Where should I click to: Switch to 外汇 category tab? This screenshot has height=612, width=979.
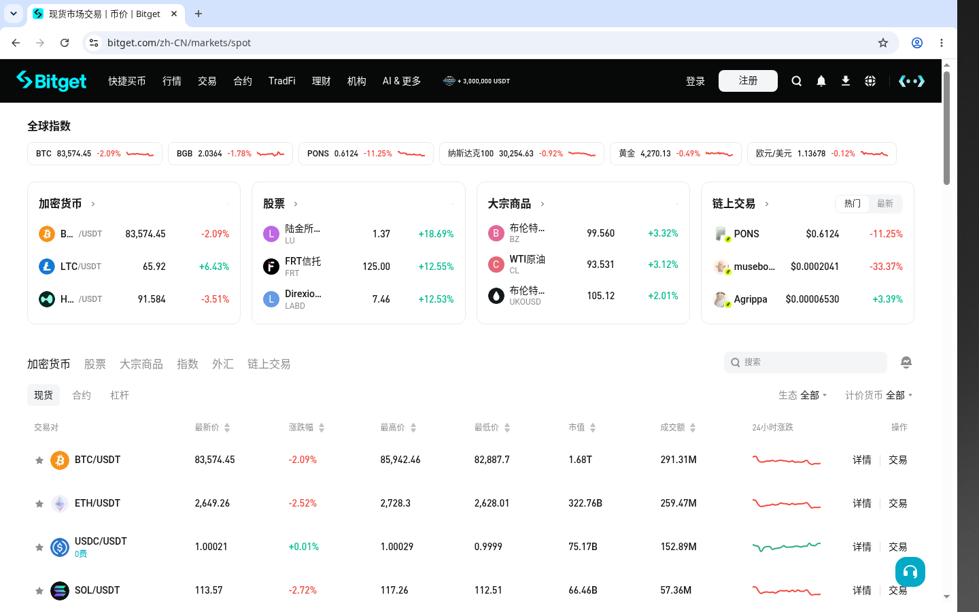pos(223,364)
